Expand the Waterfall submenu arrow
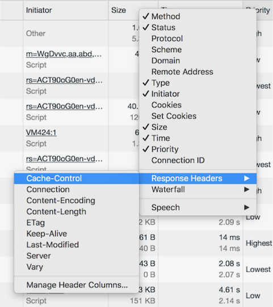The width and height of the screenshot is (273, 307). [246, 189]
